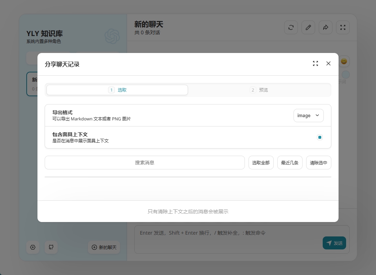Image resolution: width=376 pixels, height=275 pixels.
Task: Click the fullscreen icon in chat header
Action: pos(343,27)
